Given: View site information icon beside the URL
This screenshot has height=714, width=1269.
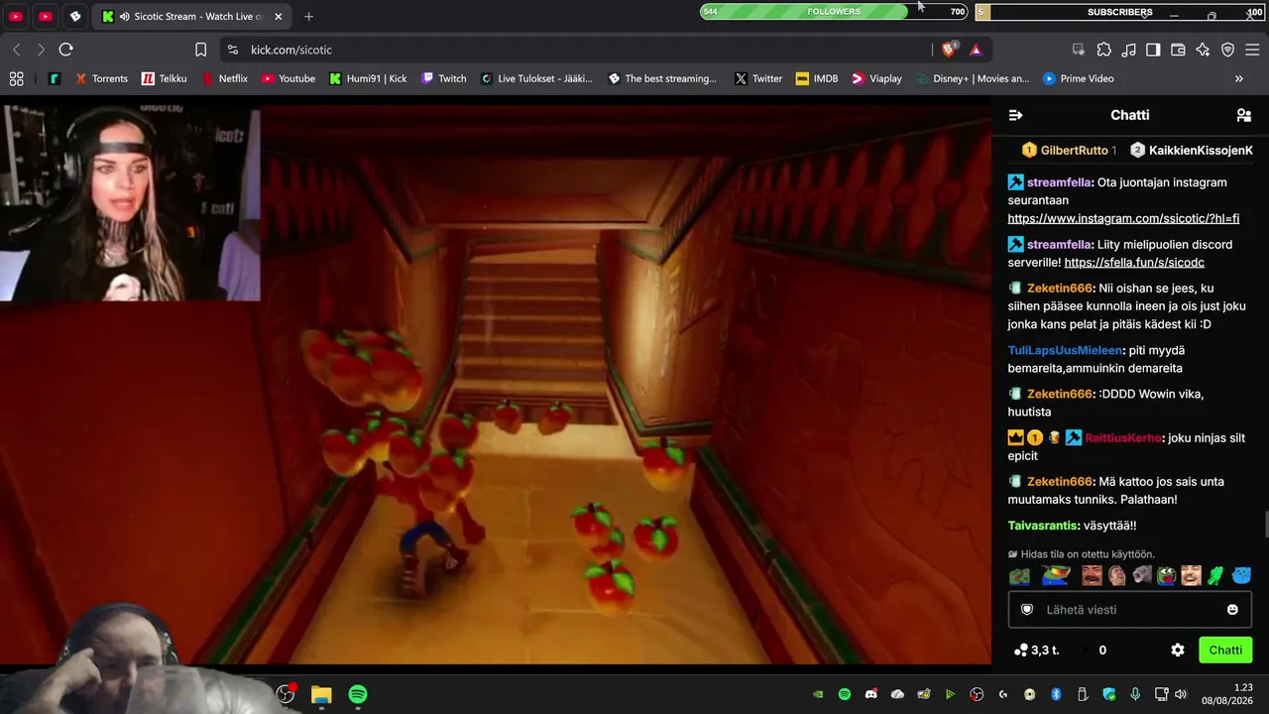Looking at the screenshot, I should coord(232,50).
